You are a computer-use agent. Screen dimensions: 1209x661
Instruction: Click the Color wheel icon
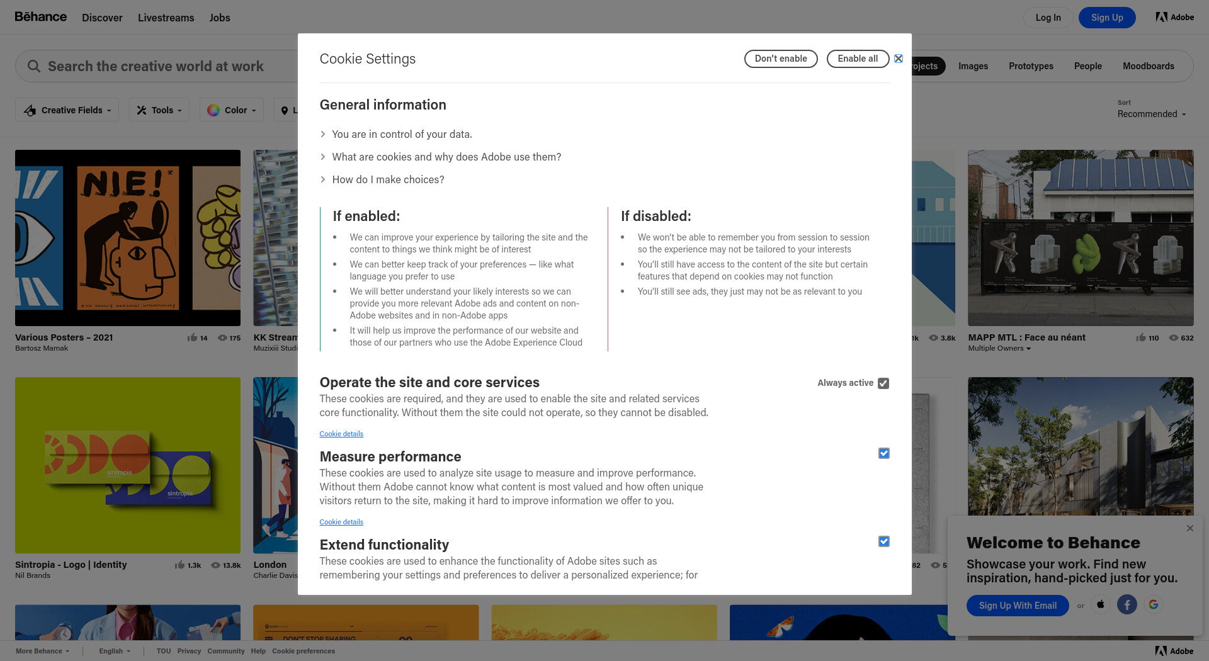[213, 110]
